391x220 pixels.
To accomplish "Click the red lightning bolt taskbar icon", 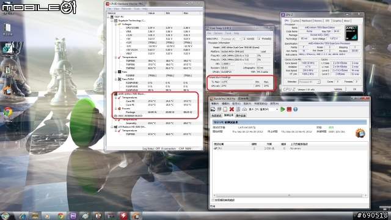I will click(x=123, y=216).
